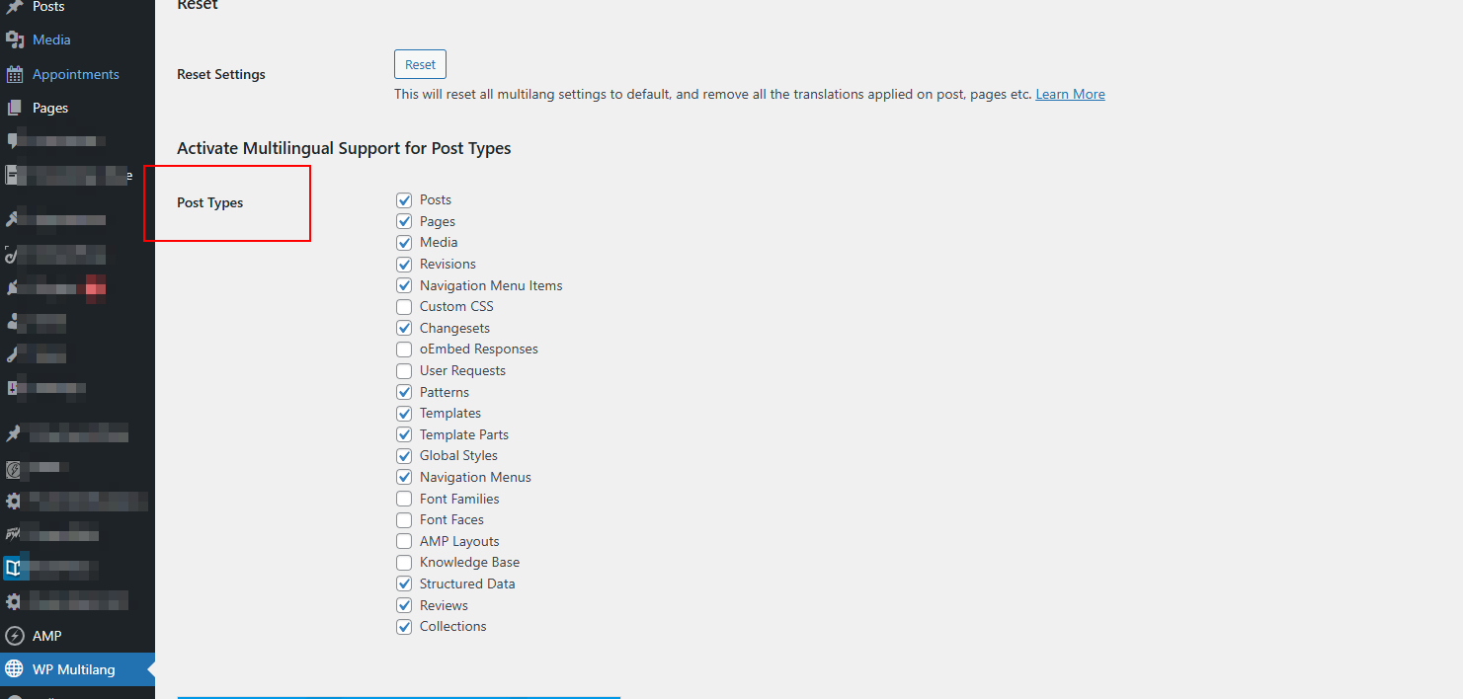Enable the Font Faces checkbox
This screenshot has height=699, width=1463.
tap(404, 519)
